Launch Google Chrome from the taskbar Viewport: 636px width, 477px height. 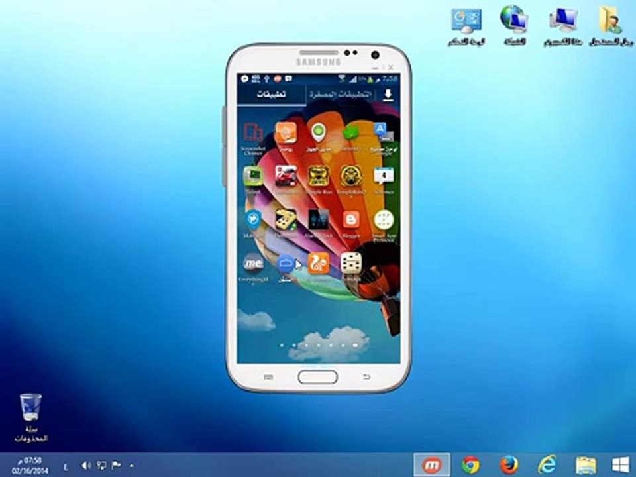coord(470,465)
